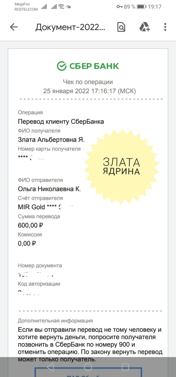Tap the VPN key status icon

tap(119, 6)
